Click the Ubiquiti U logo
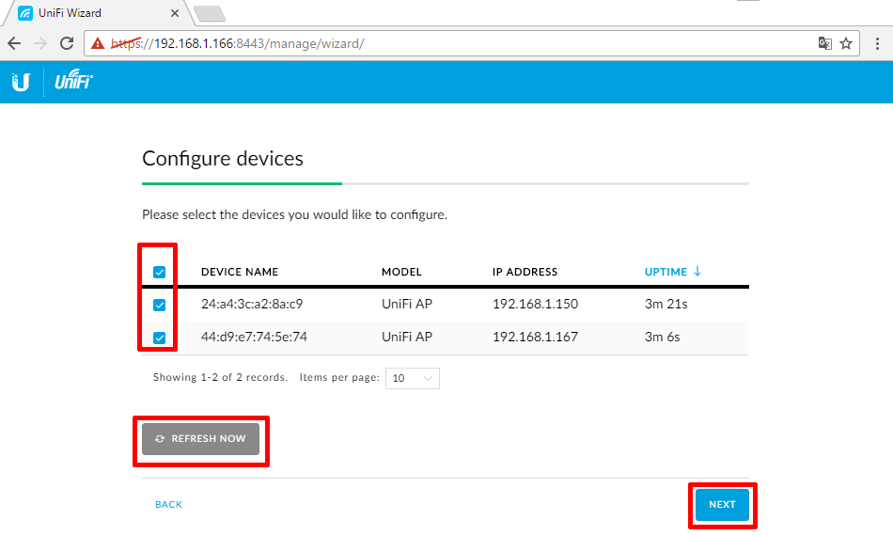This screenshot has width=893, height=535. coord(21,82)
